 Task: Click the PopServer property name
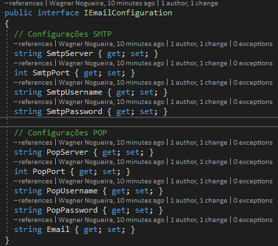tap(67, 152)
